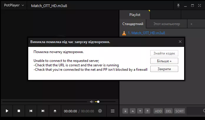Open the Этот компьютер tab
The image size is (205, 120).
(166, 24)
